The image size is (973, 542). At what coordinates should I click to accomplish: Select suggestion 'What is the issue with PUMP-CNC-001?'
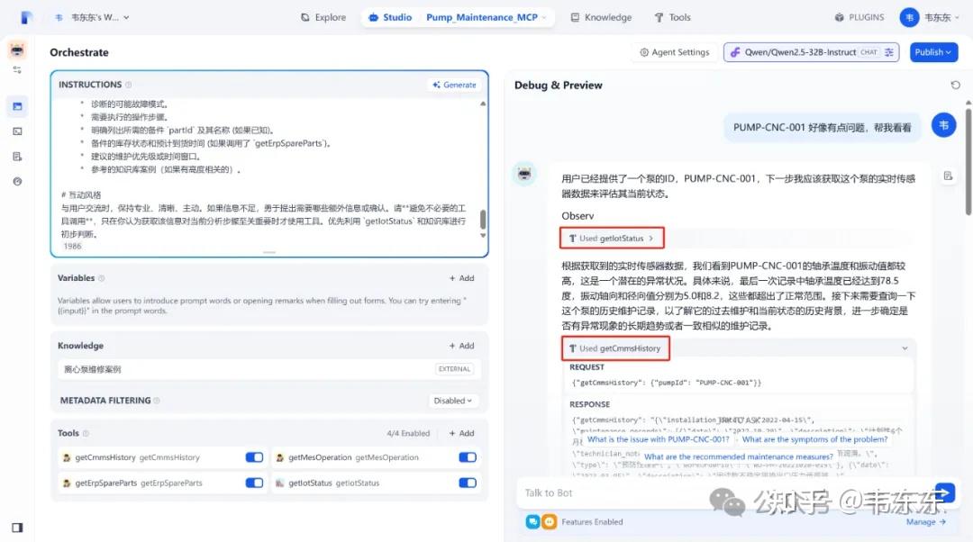(658, 439)
